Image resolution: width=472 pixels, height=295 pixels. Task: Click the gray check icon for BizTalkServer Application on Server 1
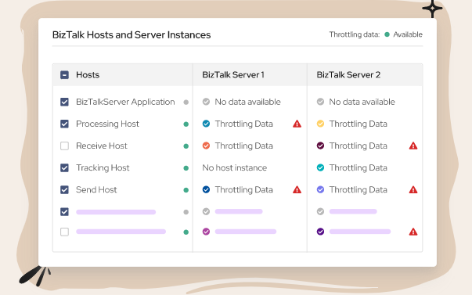pyautogui.click(x=206, y=102)
